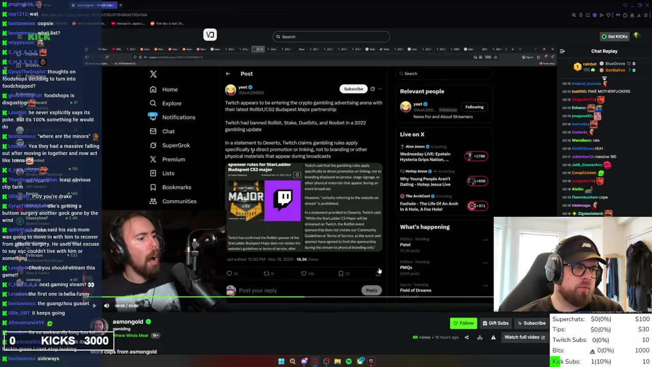The width and height of the screenshot is (652, 367).
Task: Open The ArchCast live space
Action: (443, 203)
